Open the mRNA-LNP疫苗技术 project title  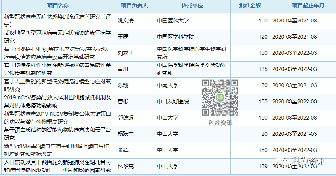pyautogui.click(x=56, y=53)
